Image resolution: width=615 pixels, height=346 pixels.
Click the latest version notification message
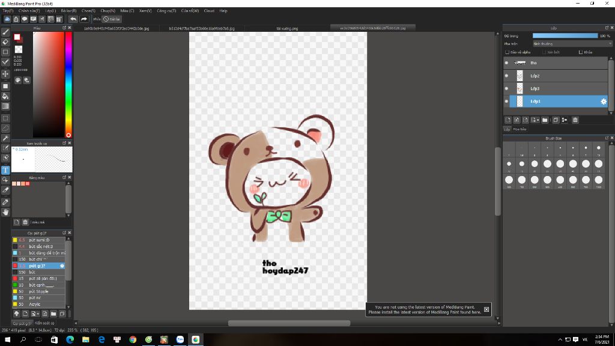pos(425,310)
